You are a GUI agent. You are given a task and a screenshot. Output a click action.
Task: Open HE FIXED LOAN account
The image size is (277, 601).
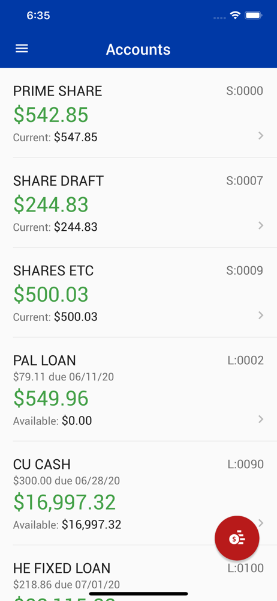(138, 573)
